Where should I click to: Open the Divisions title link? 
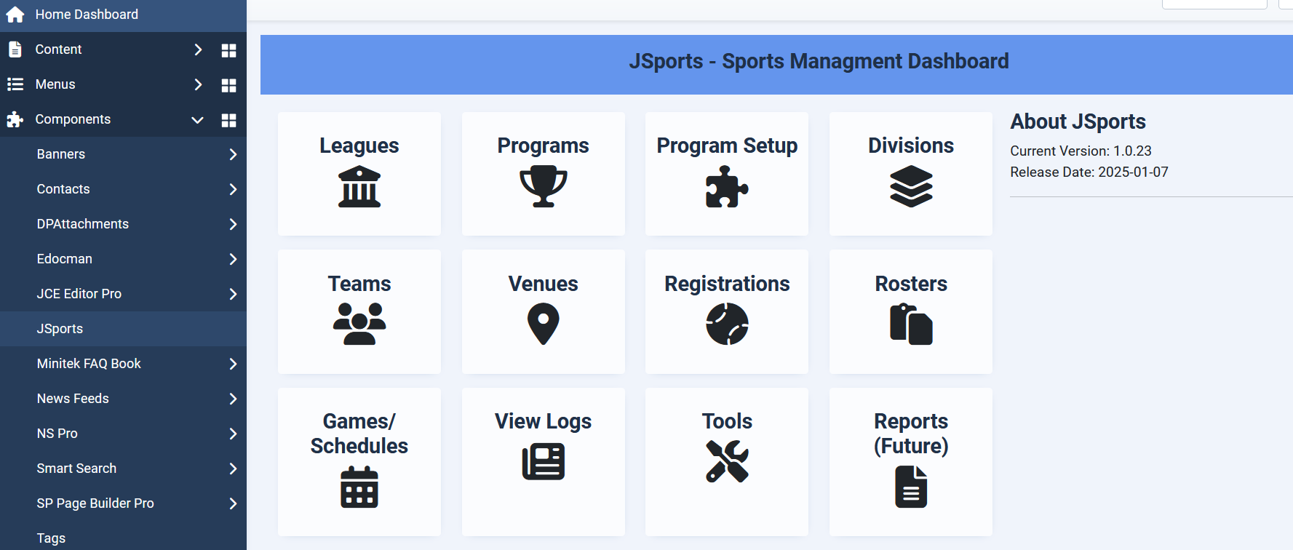[x=911, y=146]
